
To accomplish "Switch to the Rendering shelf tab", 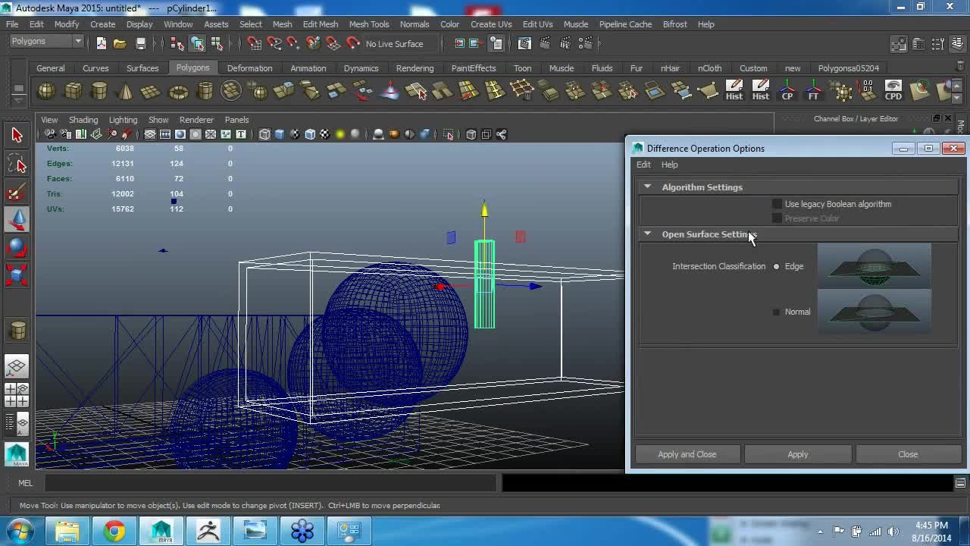I will click(x=415, y=68).
